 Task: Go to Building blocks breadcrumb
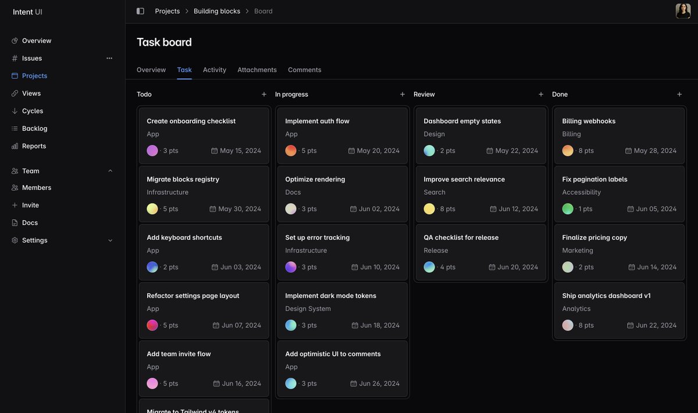217,11
